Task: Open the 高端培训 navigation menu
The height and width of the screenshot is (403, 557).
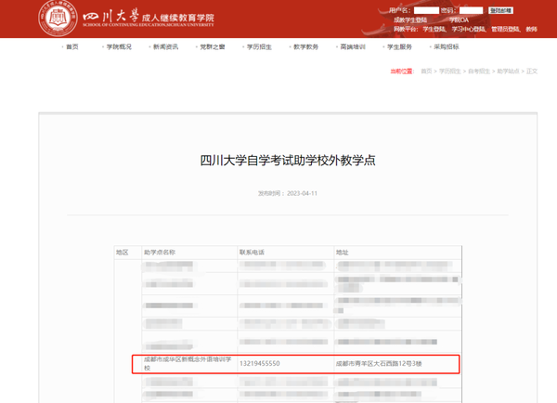Action: coord(353,47)
